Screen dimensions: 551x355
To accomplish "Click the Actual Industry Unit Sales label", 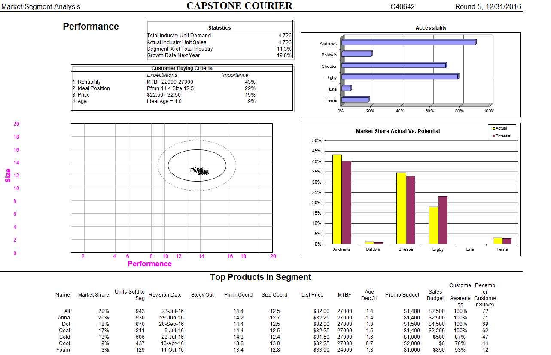I will (177, 42).
